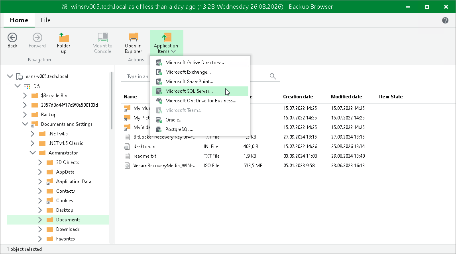Expand the .NET v4.5 Classic node
Image resolution: width=456 pixels, height=254 pixels.
pos(33,143)
